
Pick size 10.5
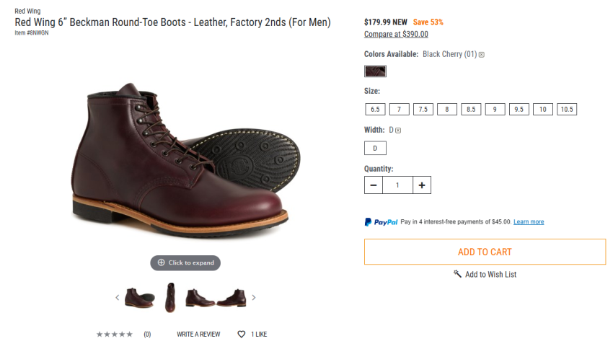[567, 110]
